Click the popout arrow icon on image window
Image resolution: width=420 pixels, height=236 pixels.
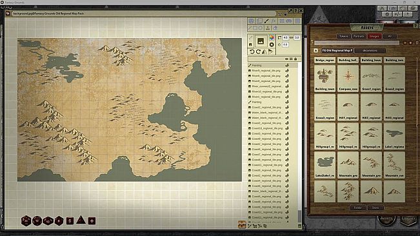coord(290,11)
